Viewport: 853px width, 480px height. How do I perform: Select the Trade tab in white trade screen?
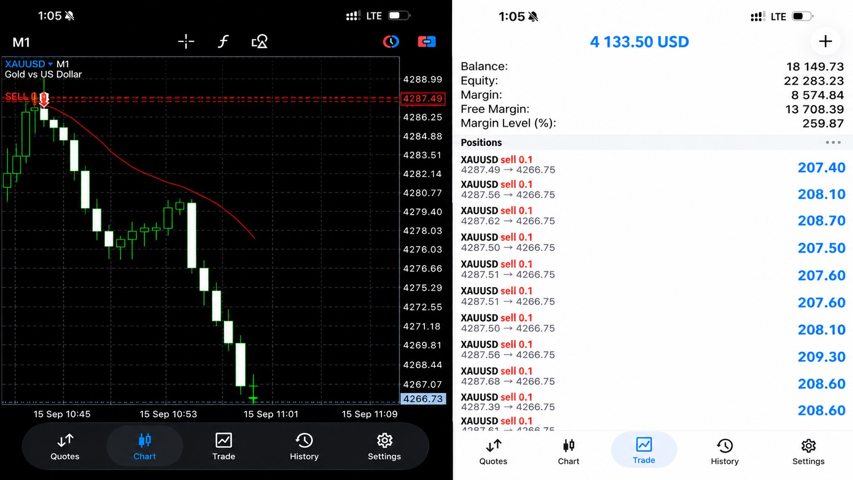click(644, 450)
